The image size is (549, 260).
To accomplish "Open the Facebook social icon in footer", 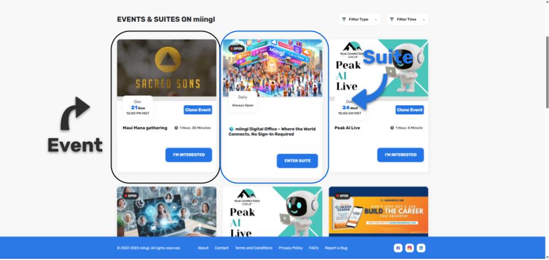I will click(x=398, y=248).
